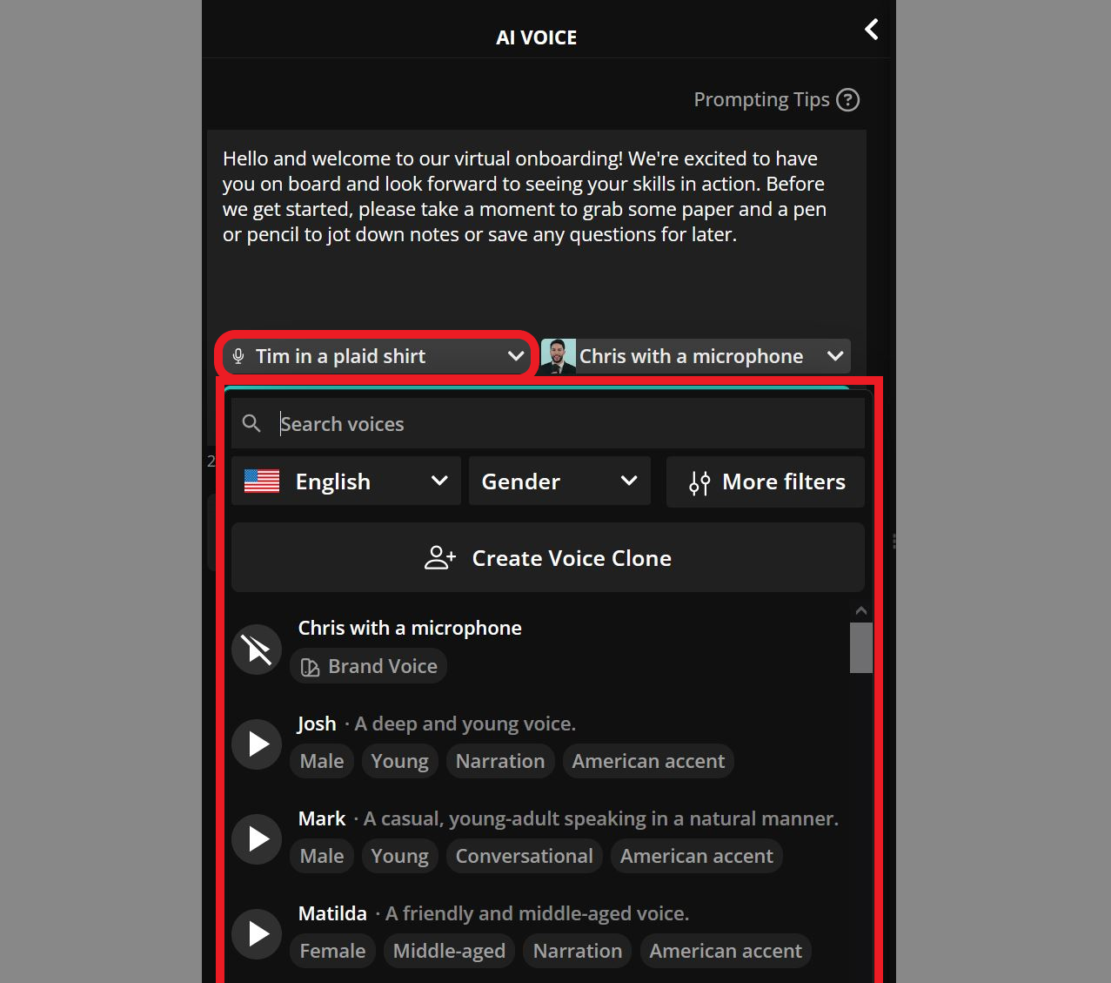Select the American flag language icon

click(x=260, y=481)
